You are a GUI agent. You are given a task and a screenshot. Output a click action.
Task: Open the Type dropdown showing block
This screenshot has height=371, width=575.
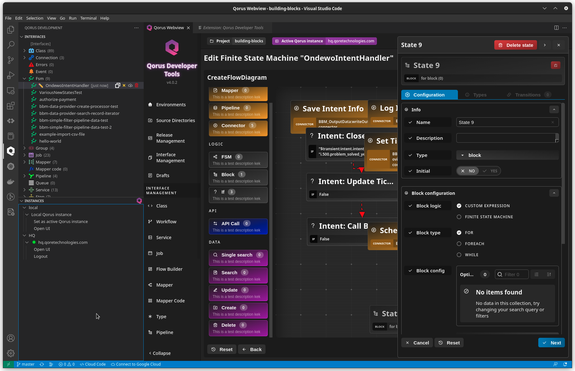507,155
